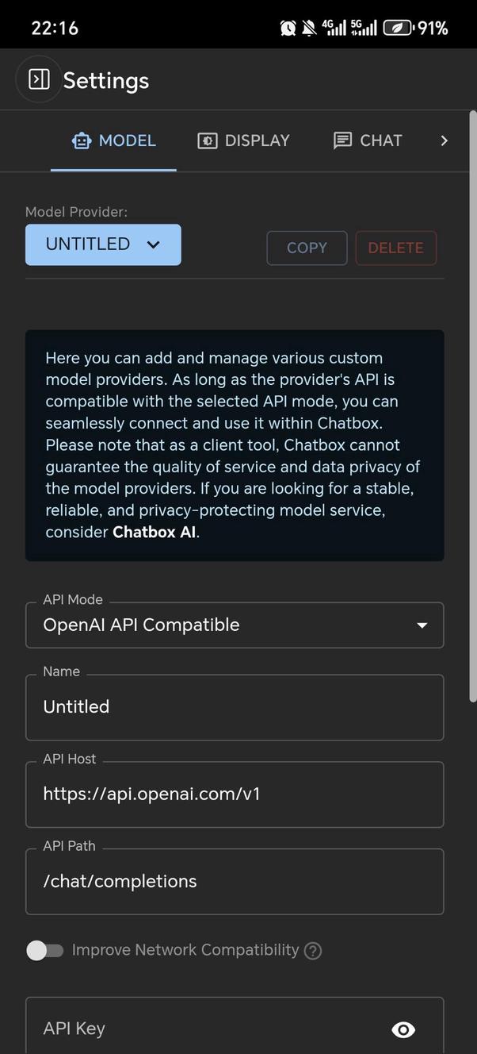The width and height of the screenshot is (477, 1054).
Task: Show API Key with the eye icon
Action: (403, 1029)
